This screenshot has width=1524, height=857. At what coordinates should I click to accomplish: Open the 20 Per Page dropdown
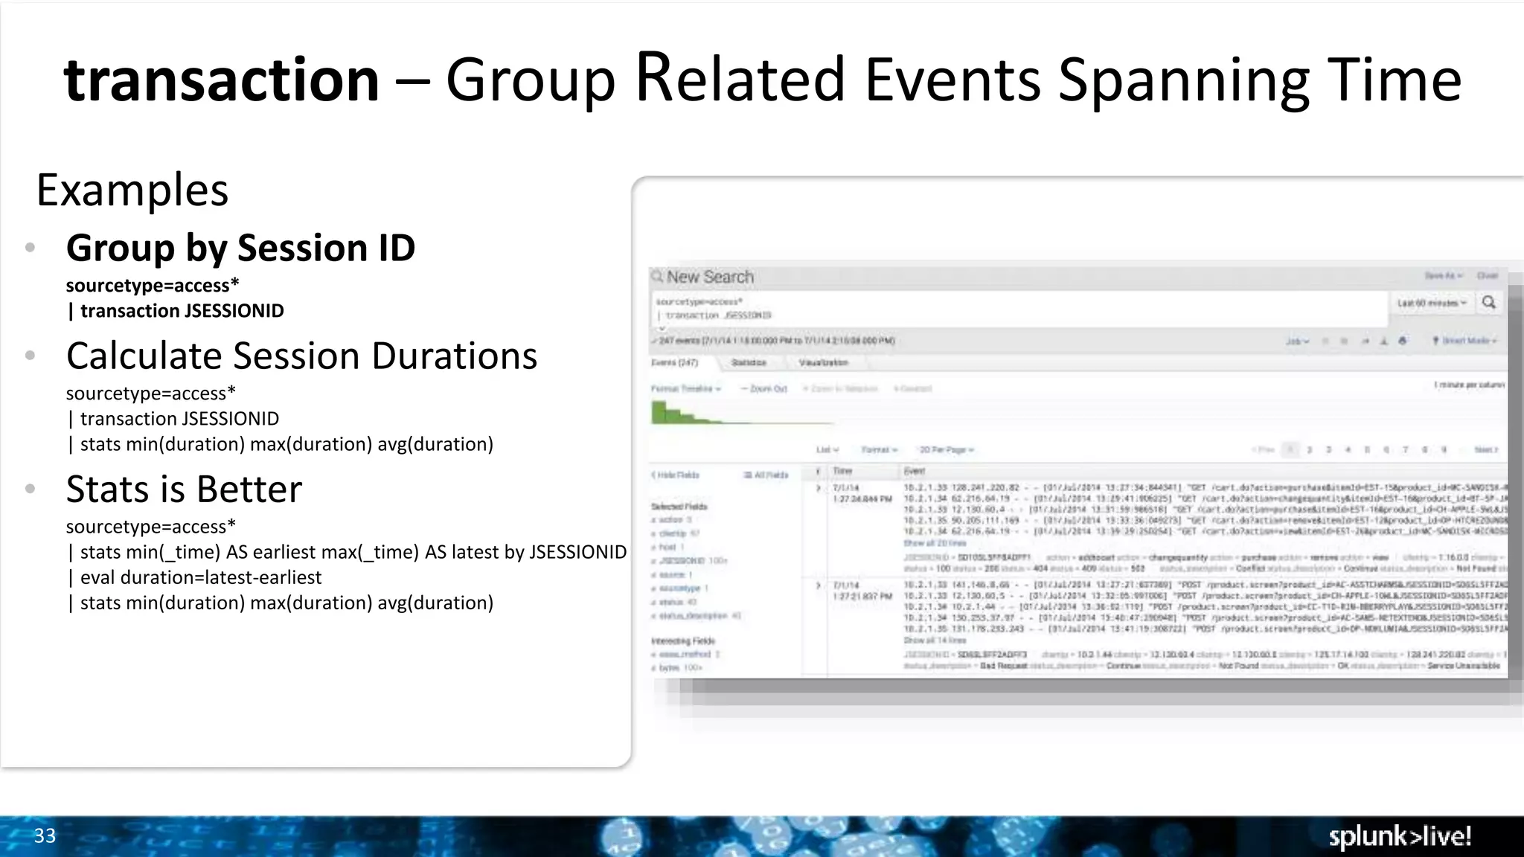[947, 449]
